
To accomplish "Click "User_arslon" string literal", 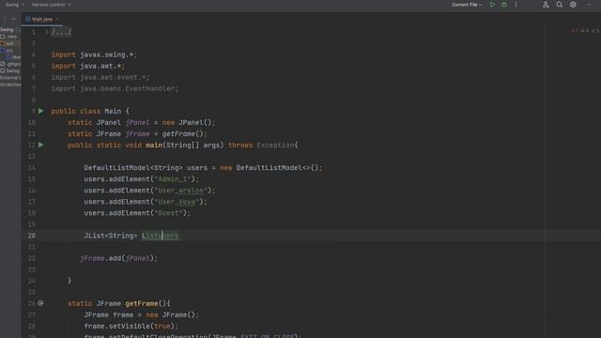I will [180, 191].
